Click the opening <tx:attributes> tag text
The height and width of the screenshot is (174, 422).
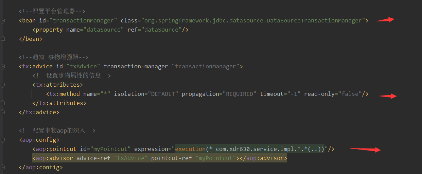(x=58, y=85)
